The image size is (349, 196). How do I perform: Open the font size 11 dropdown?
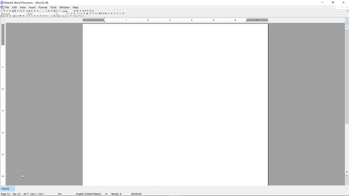click(x=64, y=14)
